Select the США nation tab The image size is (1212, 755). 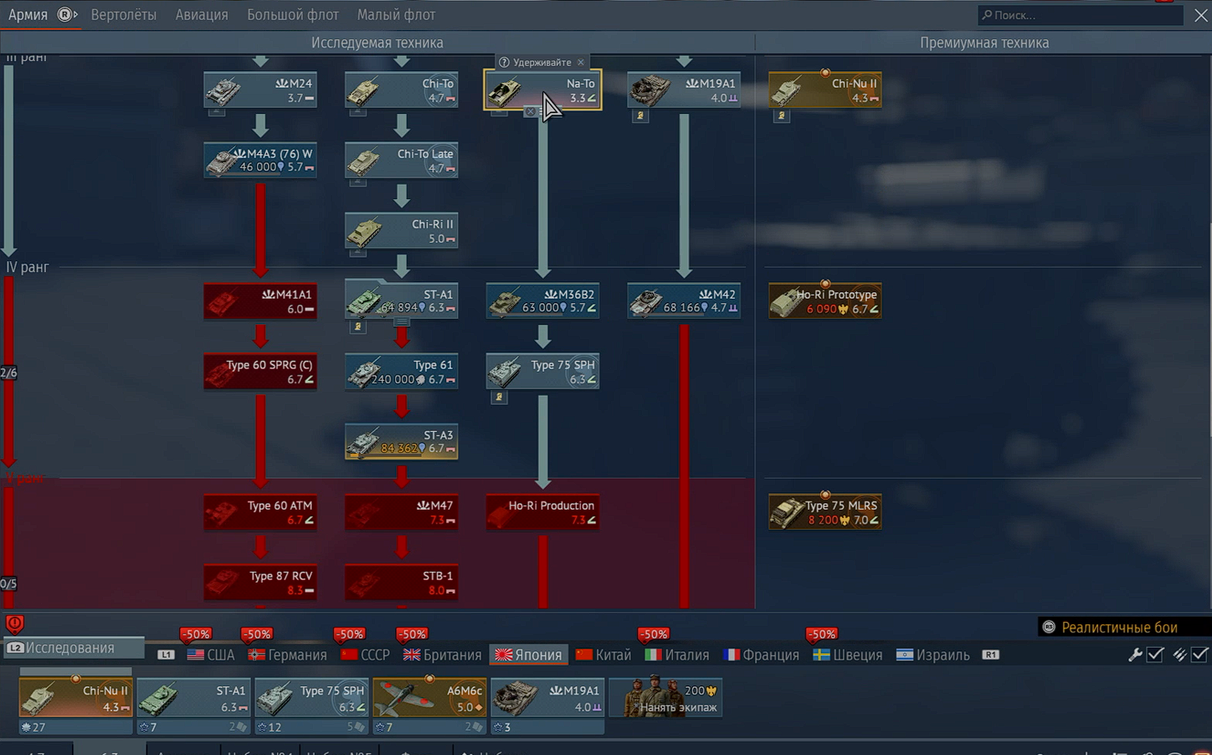click(x=211, y=655)
